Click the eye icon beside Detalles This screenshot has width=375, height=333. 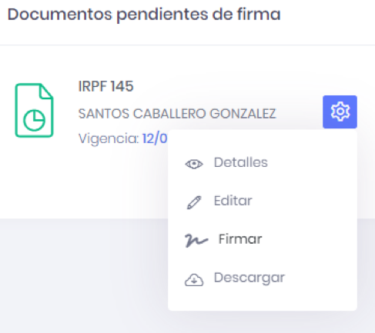coord(194,164)
